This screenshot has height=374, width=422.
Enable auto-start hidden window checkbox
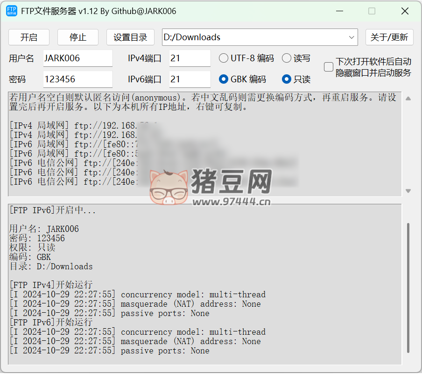(x=329, y=67)
